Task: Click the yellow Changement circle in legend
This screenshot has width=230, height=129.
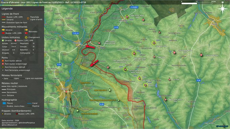Action: pos(26,37)
